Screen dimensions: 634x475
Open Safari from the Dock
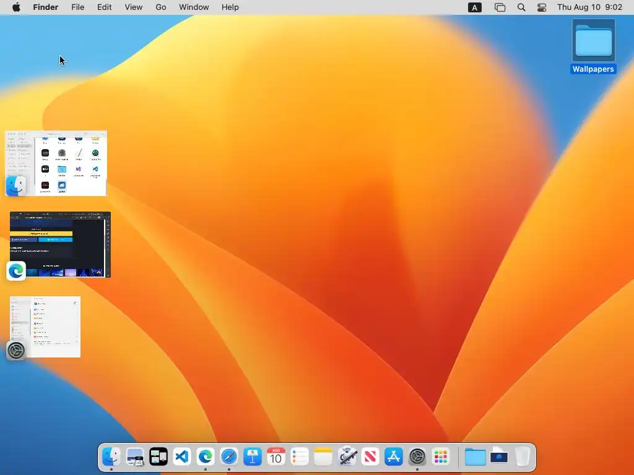point(229,457)
